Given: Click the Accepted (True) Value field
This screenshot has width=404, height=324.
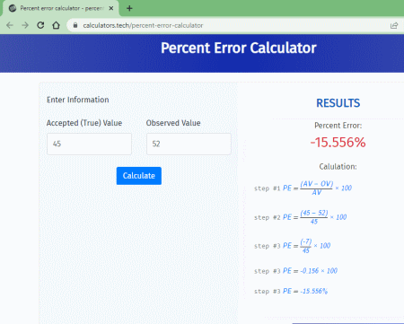Looking at the screenshot, I should pos(89,144).
